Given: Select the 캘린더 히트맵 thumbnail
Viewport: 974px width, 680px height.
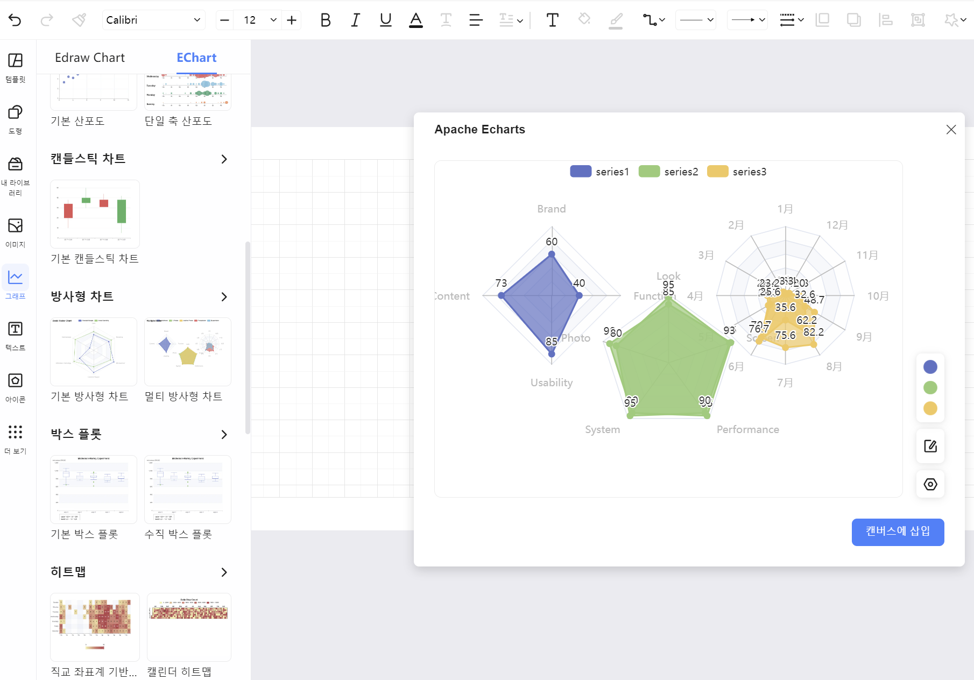Looking at the screenshot, I should click(x=189, y=627).
